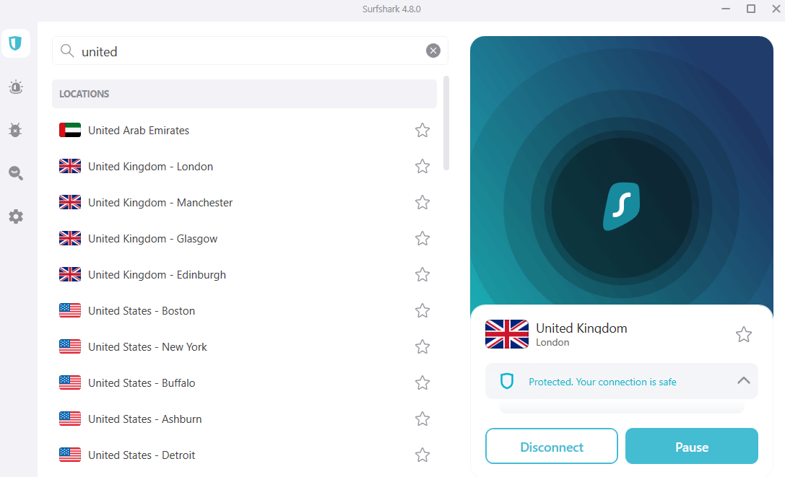Expand the Protected connection status bar
785x477 pixels.
(x=621, y=382)
